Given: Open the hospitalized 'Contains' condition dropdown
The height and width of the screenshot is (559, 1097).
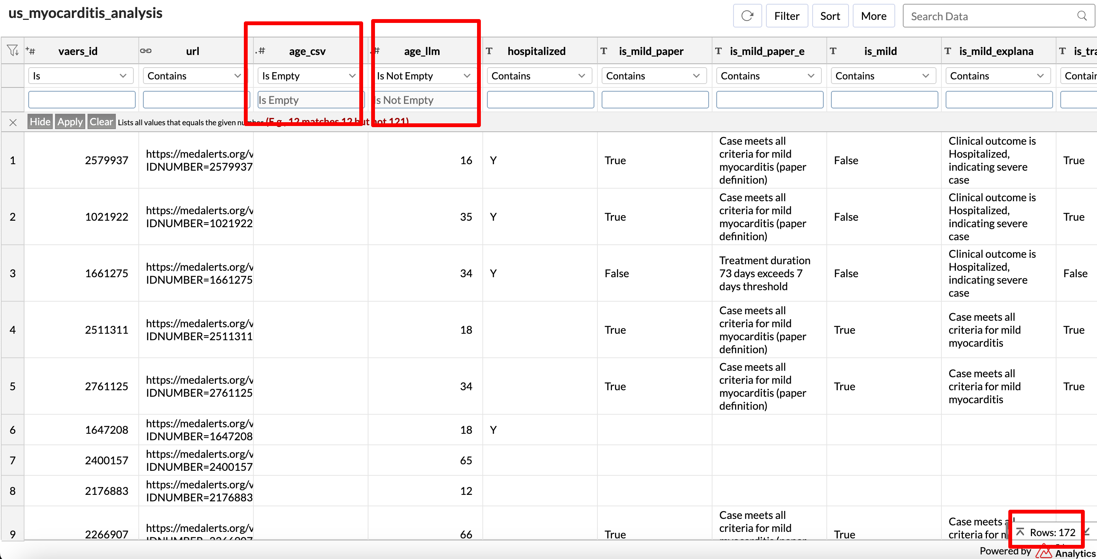Looking at the screenshot, I should [538, 76].
